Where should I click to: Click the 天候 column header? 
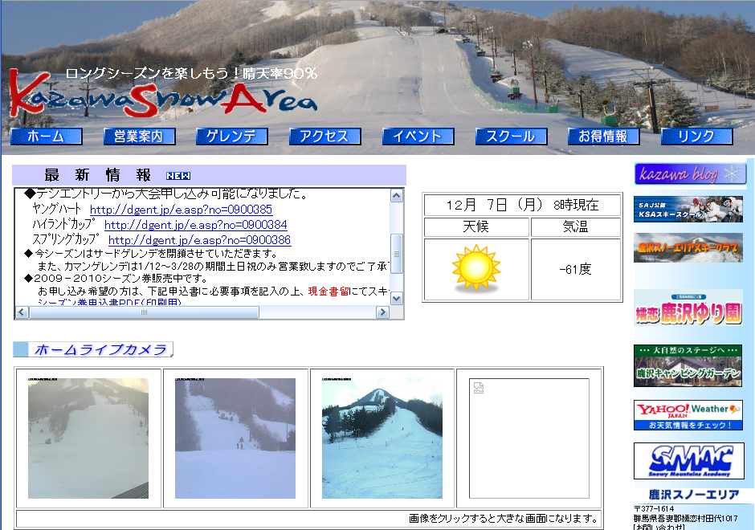[x=476, y=226]
